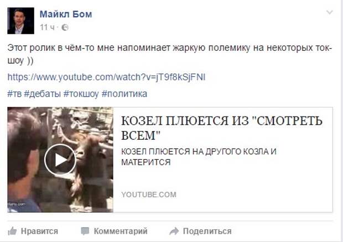Click the #тв hashtag
The height and width of the screenshot is (242, 343).
(x=14, y=94)
